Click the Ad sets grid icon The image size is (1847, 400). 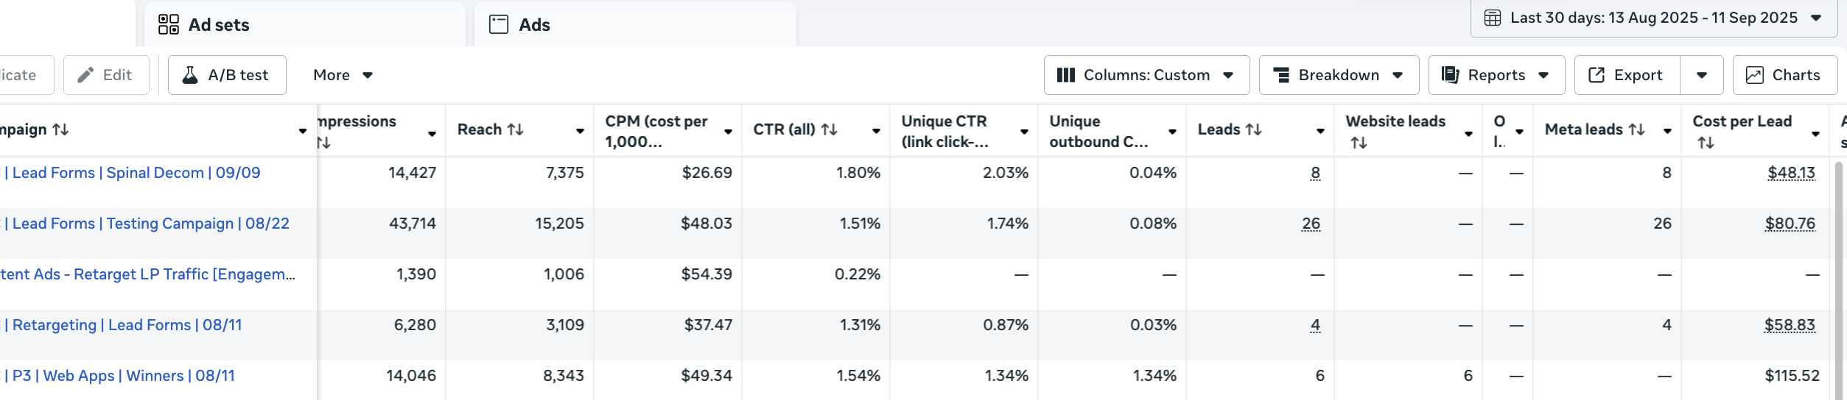[168, 25]
